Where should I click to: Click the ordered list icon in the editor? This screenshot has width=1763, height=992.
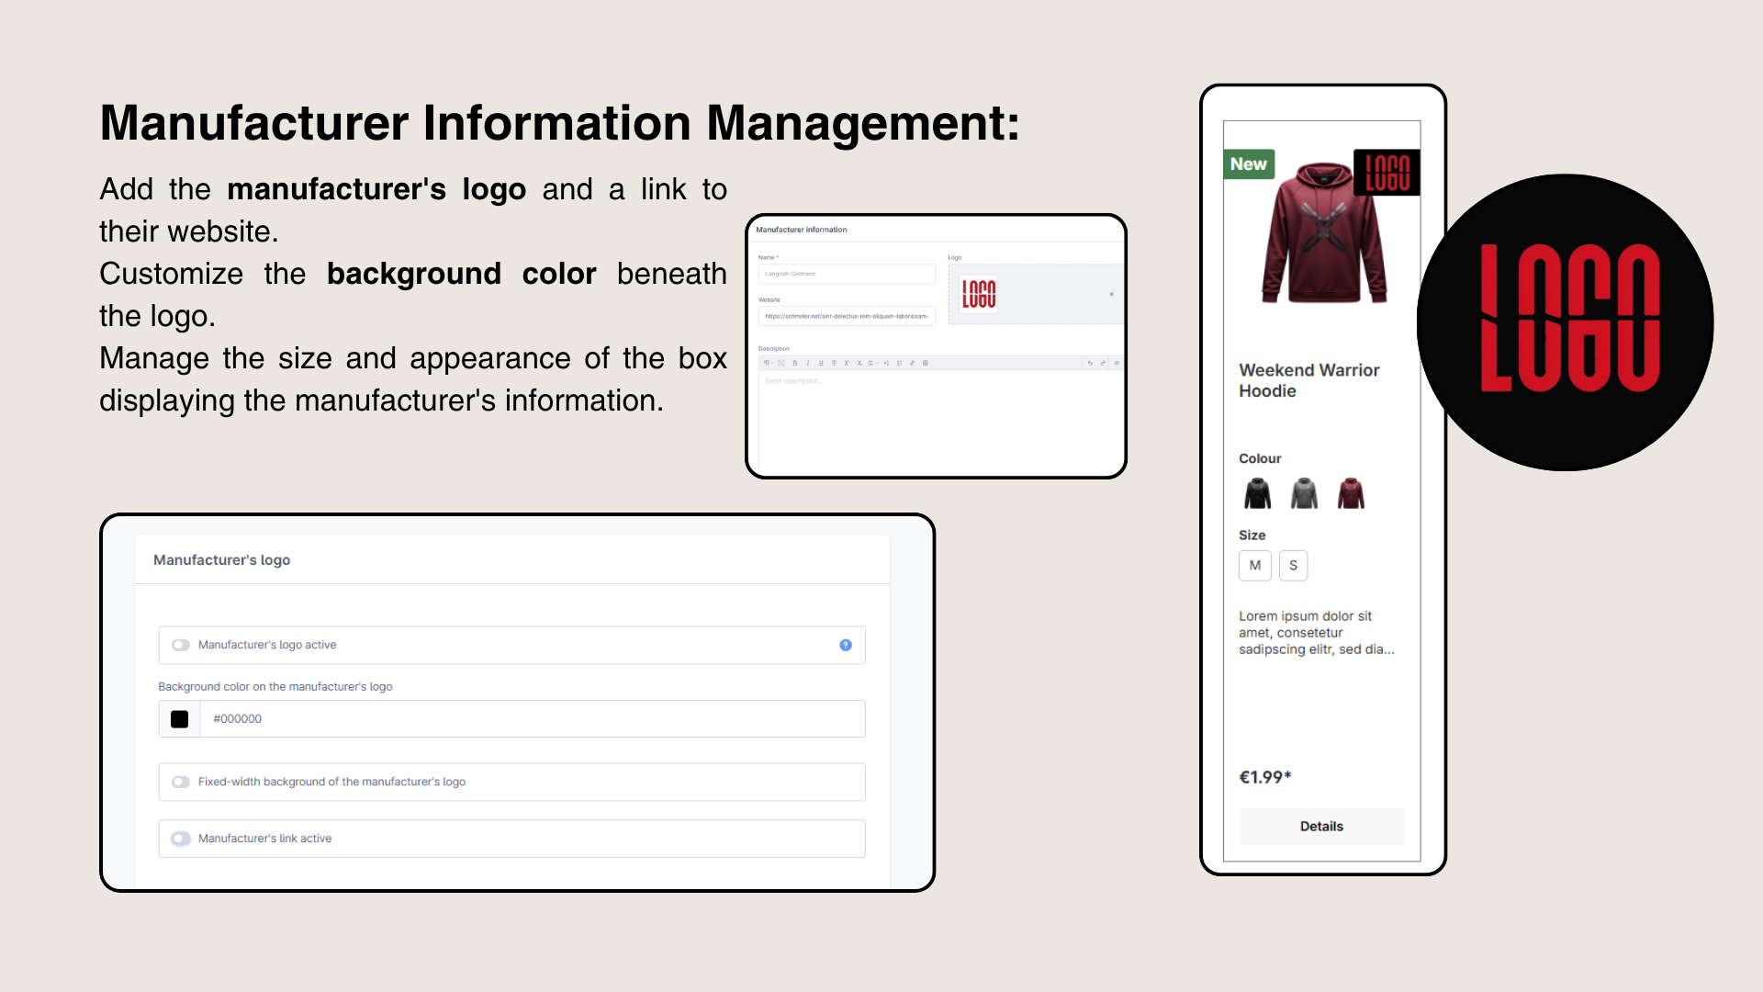click(x=899, y=363)
